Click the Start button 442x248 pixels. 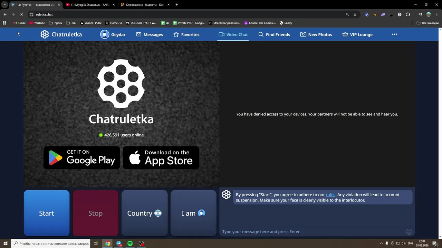pos(47,213)
